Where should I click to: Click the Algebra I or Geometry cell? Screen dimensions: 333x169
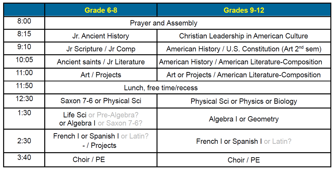coord(244,119)
